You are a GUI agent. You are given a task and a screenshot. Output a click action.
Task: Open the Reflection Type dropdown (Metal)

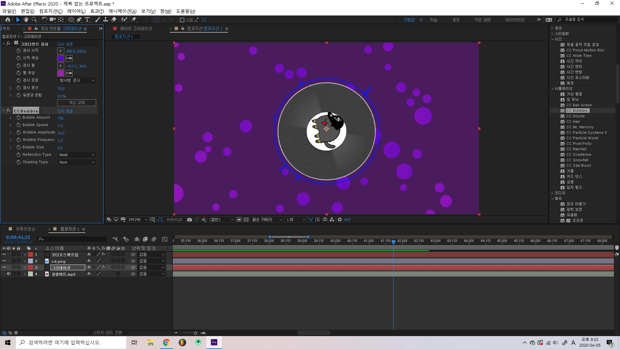(77, 155)
